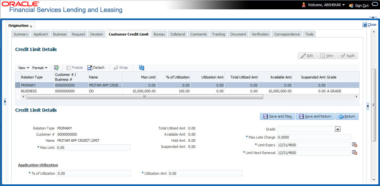
Task: Click inside the Max Limit input field
Action: click(93, 147)
